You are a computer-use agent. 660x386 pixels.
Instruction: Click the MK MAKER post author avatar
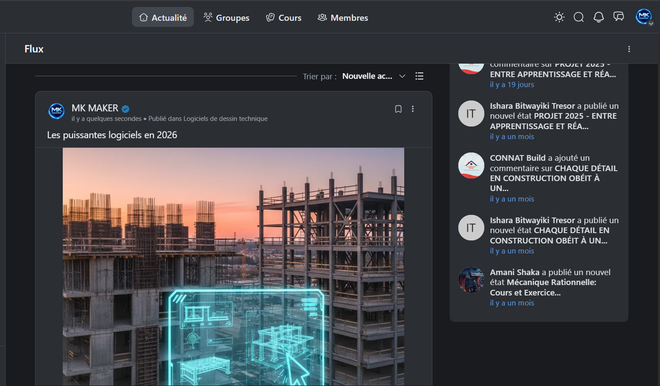click(x=57, y=111)
